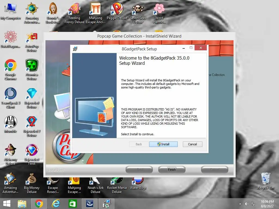279x209 pixels.
Task: Select Noah's Ark Deluxe desktop icon
Action: click(x=96, y=185)
